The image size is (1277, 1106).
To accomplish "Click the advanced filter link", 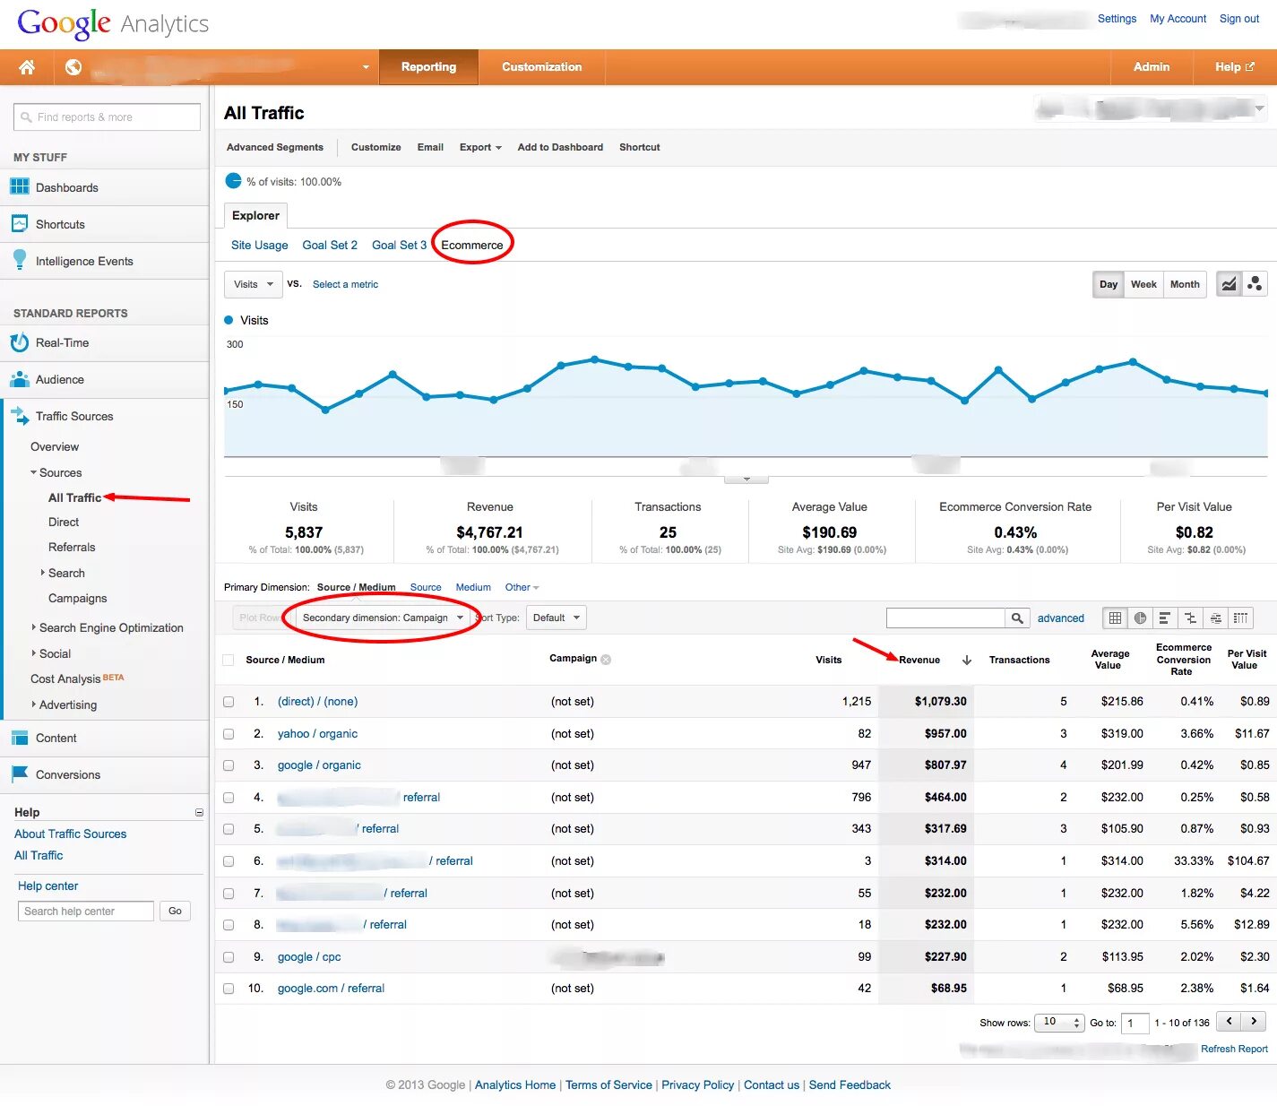I will coord(1061,618).
